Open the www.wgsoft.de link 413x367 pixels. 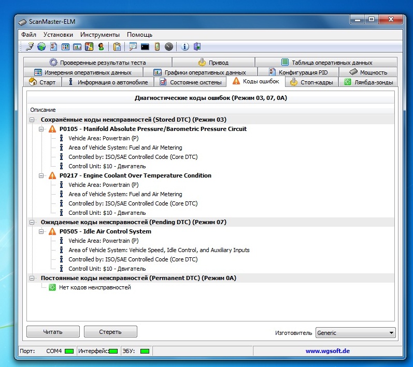327,351
